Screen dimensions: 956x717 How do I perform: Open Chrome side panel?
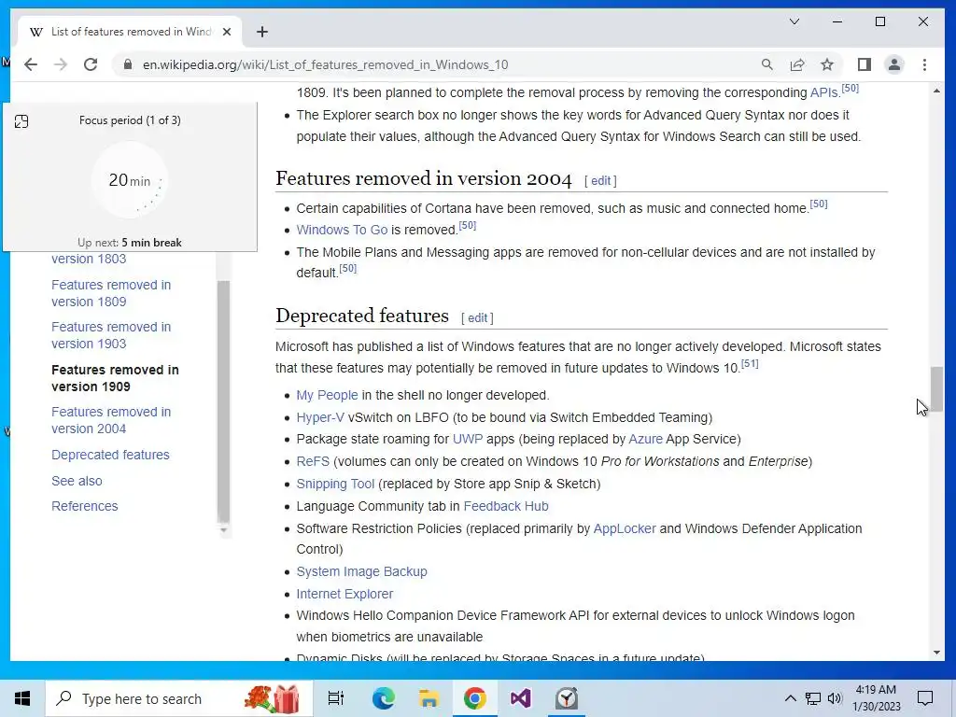point(864,64)
